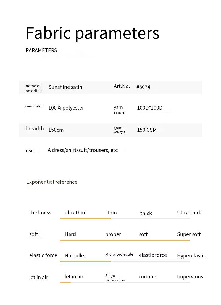Select the Micro-projectile scale label
Viewport: 221px width, 305px height.
pyautogui.click(x=119, y=254)
